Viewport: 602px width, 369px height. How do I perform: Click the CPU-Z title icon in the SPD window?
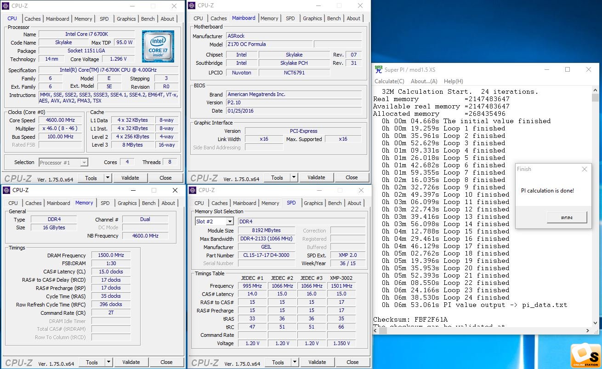click(193, 190)
